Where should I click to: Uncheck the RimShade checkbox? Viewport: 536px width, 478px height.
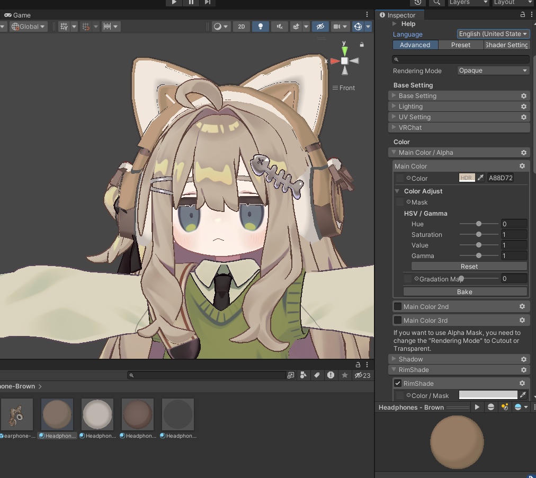(x=398, y=383)
